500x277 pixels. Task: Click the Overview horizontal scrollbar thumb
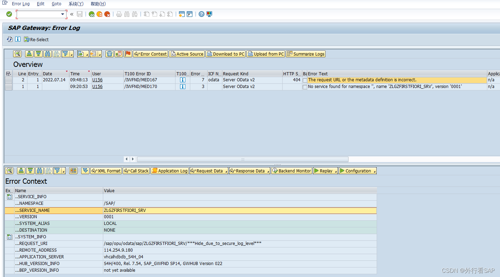(x=242, y=159)
